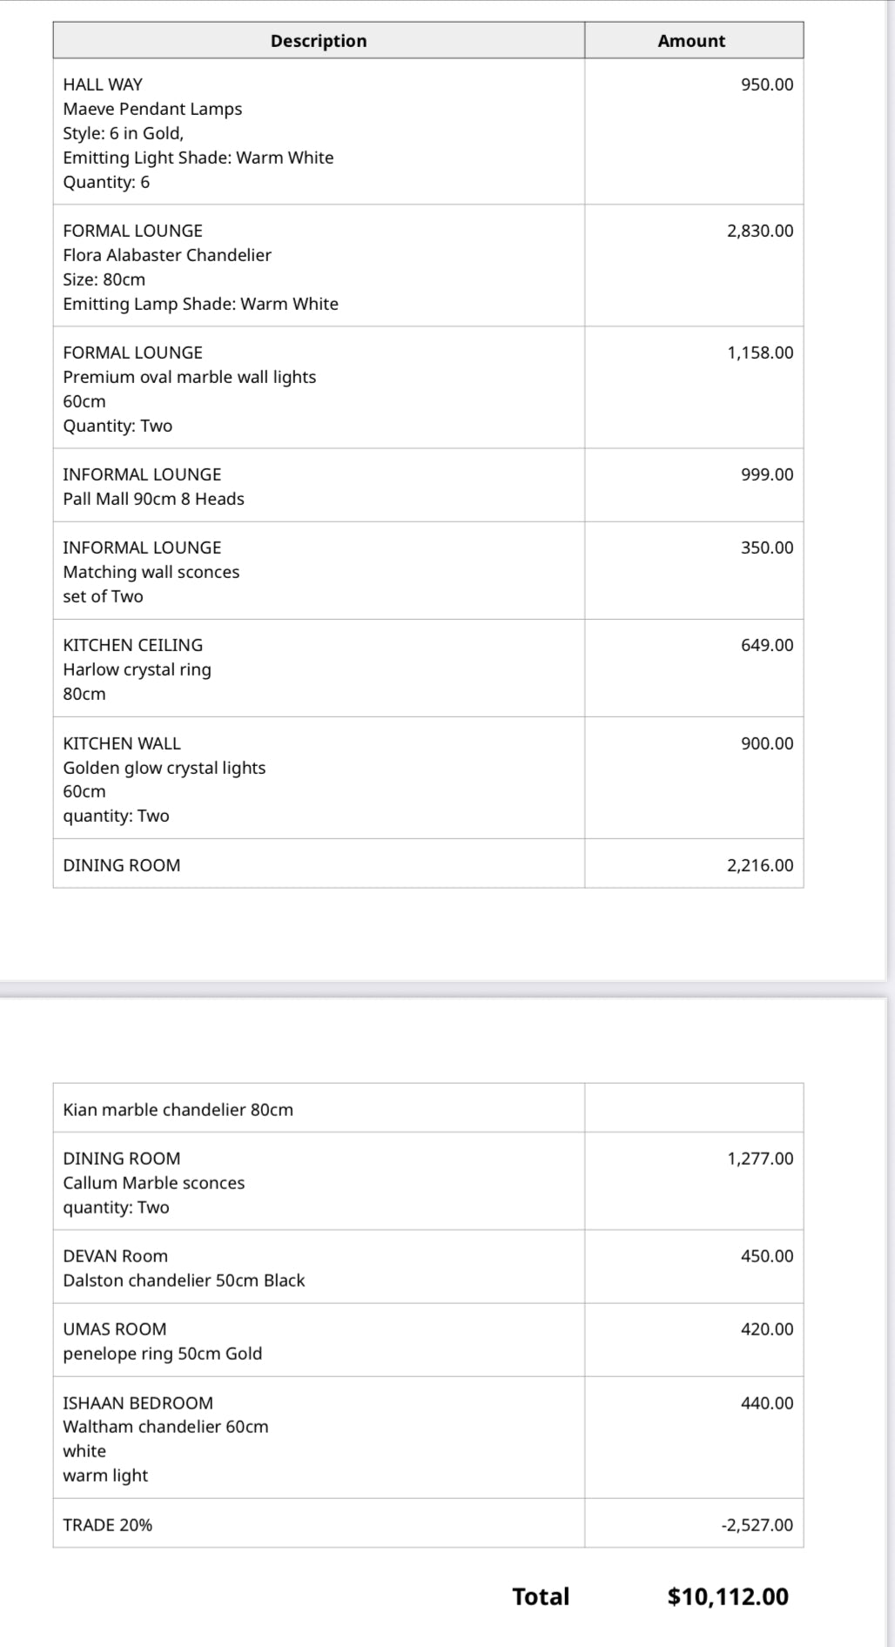Screen dimensions: 895x1647
Task: Click the KITCHEN CEILING row title
Action: pyautogui.click(x=133, y=645)
